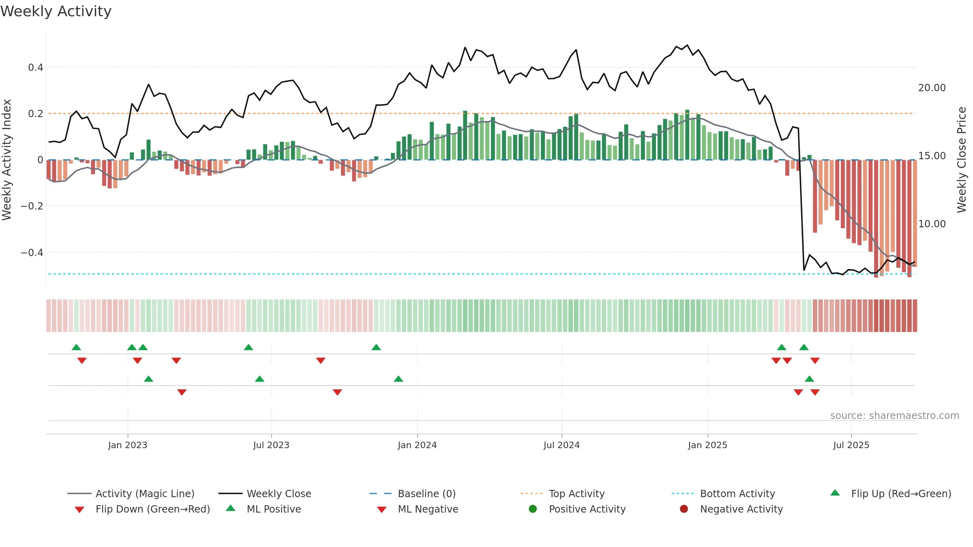Click the Weekly Close Price axis title

[x=962, y=160]
